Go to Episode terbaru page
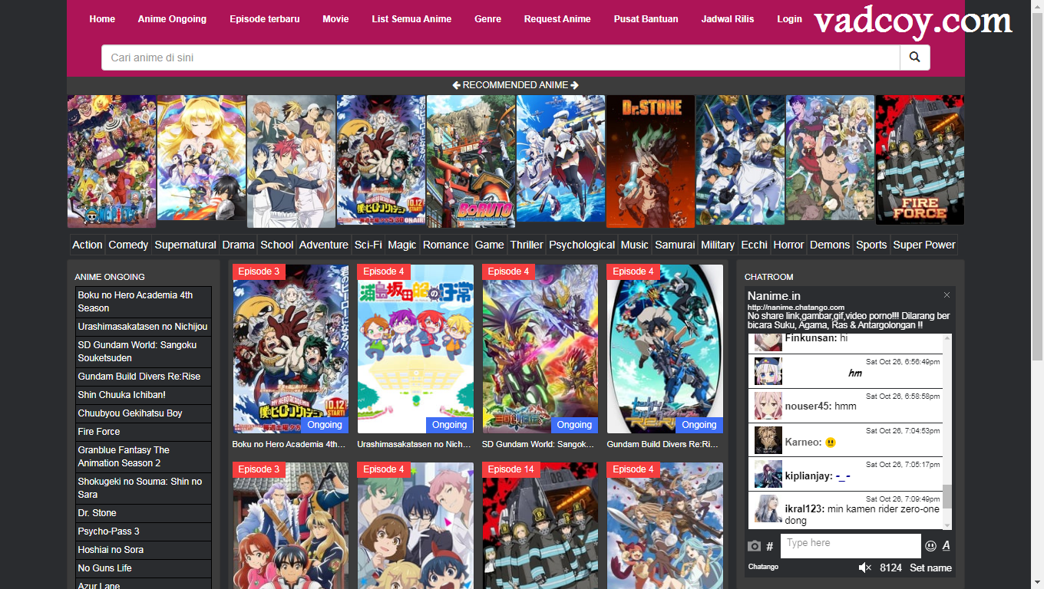The image size is (1044, 589). [265, 19]
